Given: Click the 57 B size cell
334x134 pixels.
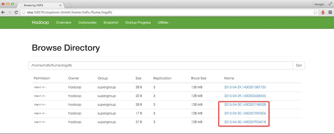Looking at the screenshot, I should point(139,122).
